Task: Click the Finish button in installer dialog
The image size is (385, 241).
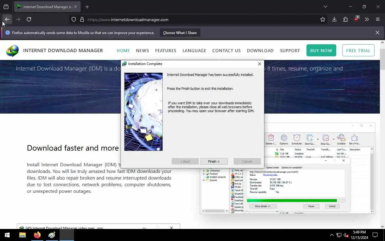Action: [214, 161]
